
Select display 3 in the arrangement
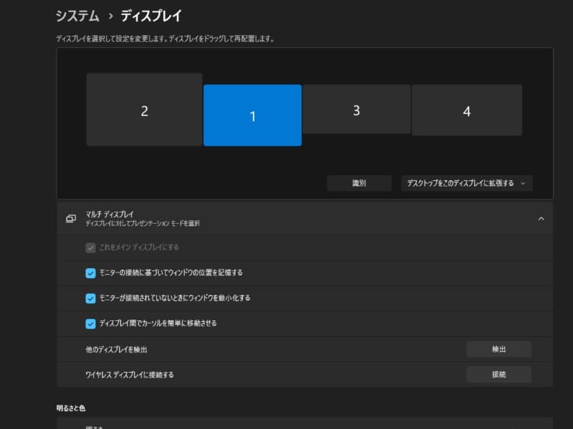(x=357, y=109)
